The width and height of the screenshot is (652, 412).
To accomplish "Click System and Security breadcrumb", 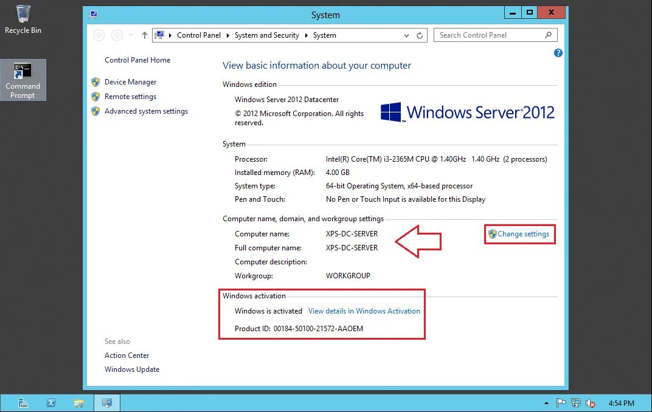I will [267, 35].
